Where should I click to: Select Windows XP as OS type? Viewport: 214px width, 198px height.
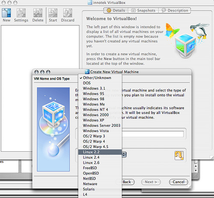tap(100, 120)
